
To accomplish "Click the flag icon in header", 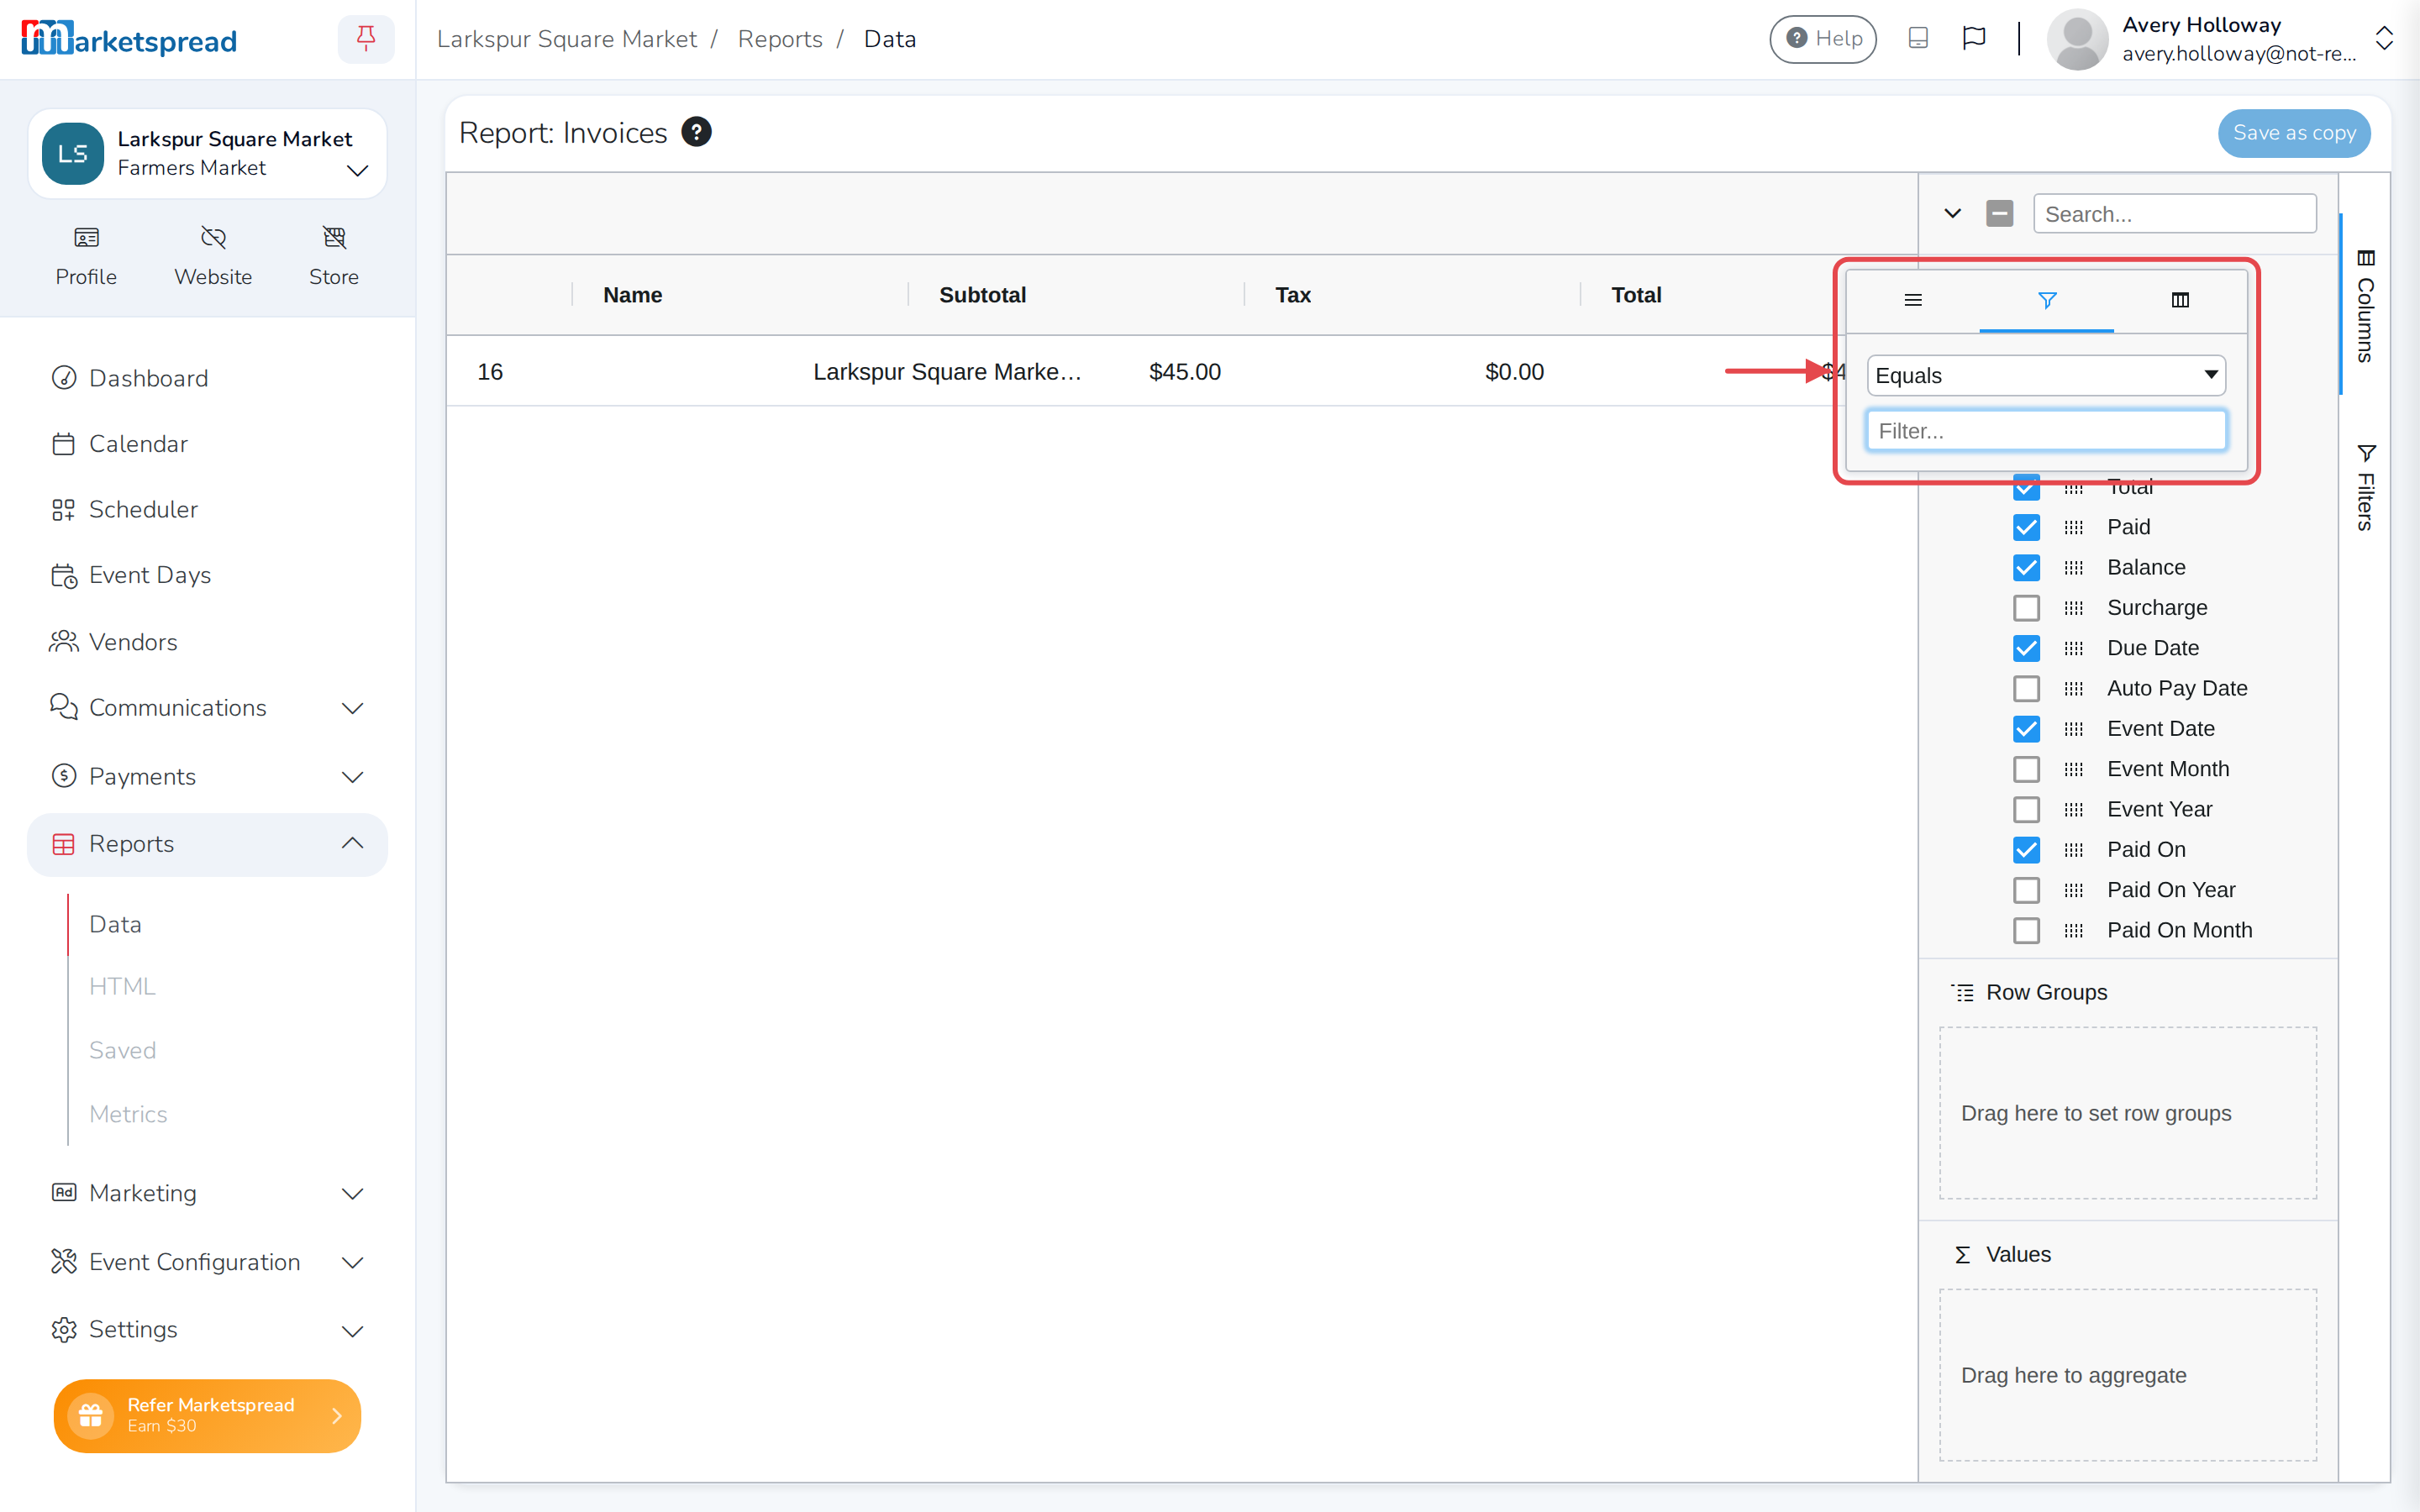I will pos(1974,38).
